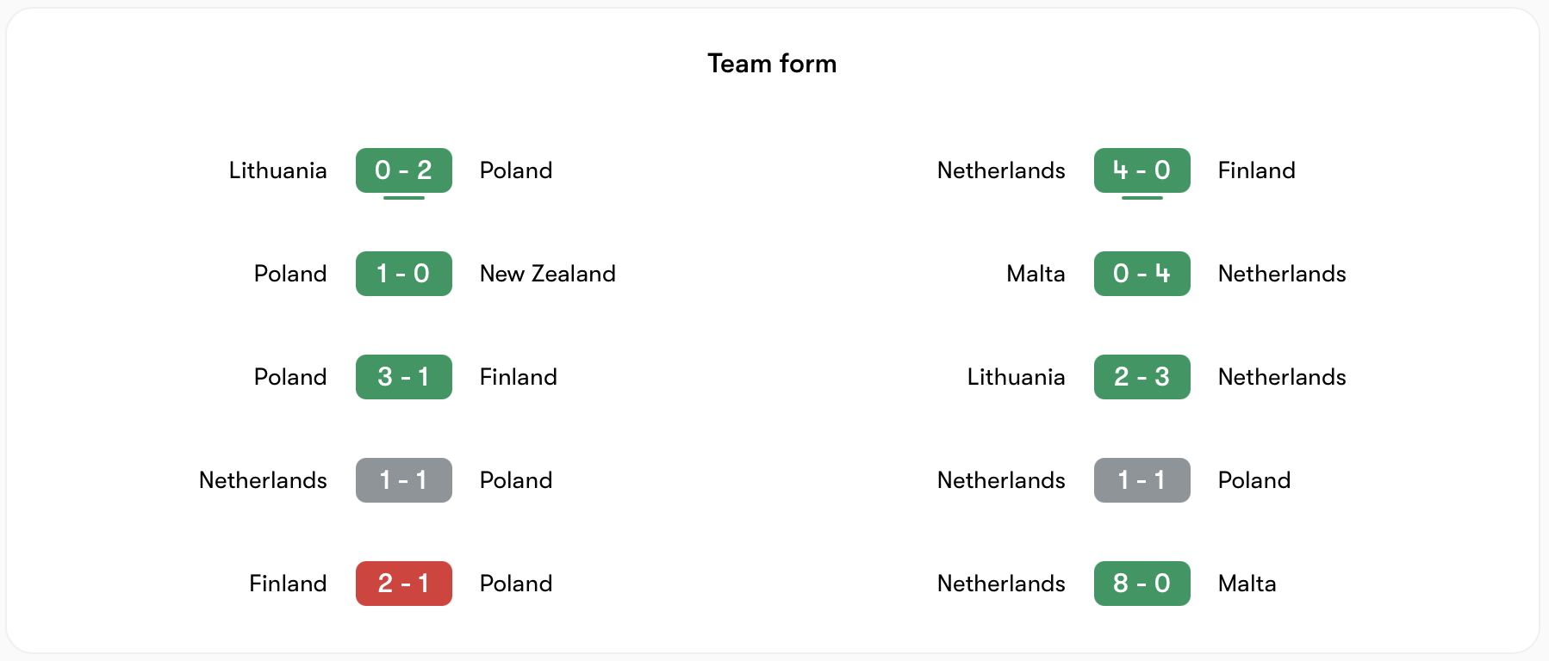Select Lithuania in the 2 - 3 match row
The height and width of the screenshot is (661, 1549).
click(1016, 377)
